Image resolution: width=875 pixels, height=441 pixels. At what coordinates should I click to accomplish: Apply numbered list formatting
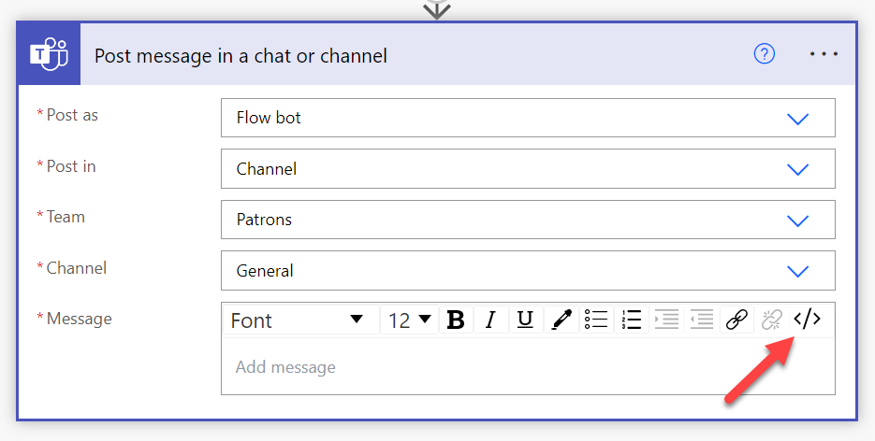[x=631, y=320]
